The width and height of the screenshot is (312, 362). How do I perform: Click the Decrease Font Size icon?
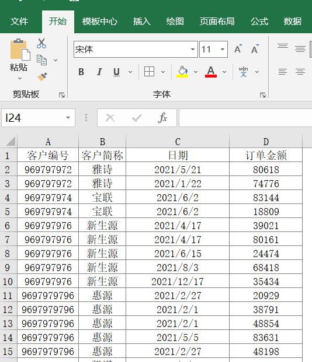pyautogui.click(x=255, y=49)
